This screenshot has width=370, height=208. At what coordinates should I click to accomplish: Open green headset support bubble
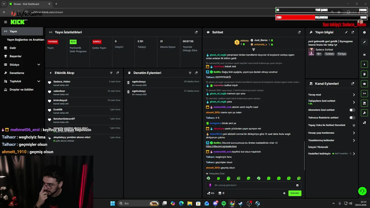coord(362,191)
